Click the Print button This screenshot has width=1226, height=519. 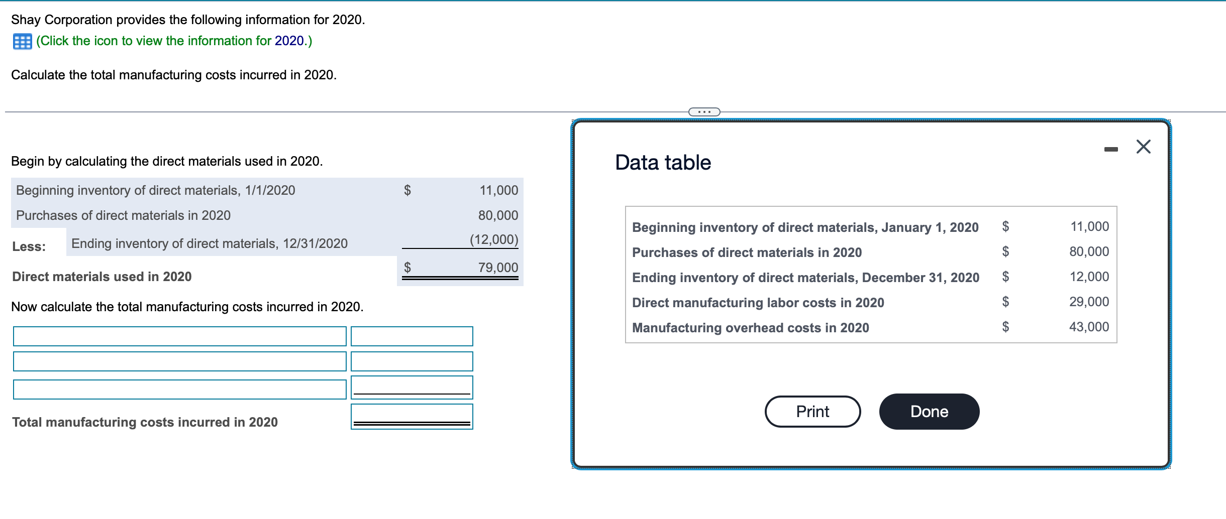(x=812, y=412)
